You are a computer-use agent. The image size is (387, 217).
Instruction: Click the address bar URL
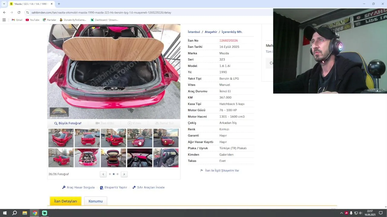click(x=101, y=12)
